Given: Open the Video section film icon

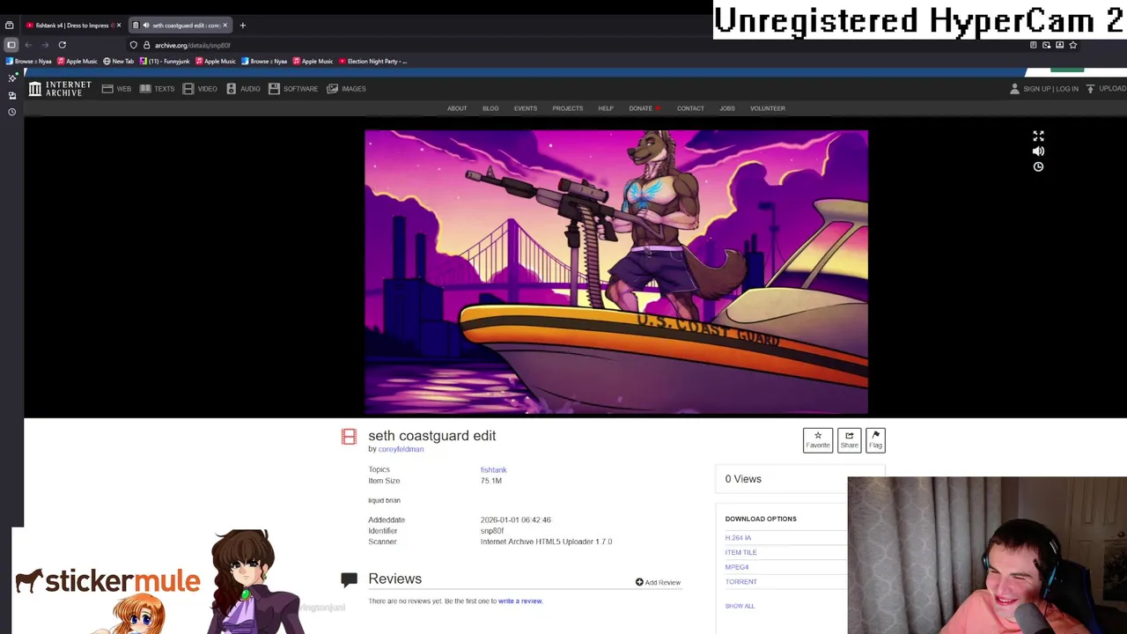Looking at the screenshot, I should (x=188, y=89).
